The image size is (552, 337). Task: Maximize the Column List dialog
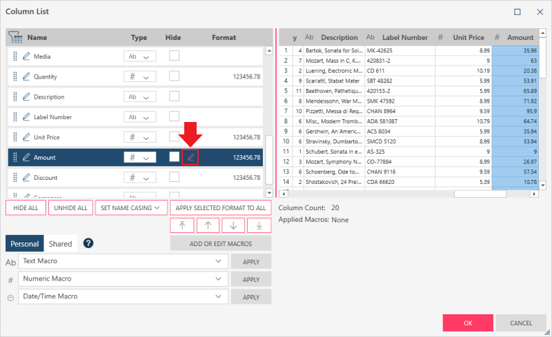[517, 12]
